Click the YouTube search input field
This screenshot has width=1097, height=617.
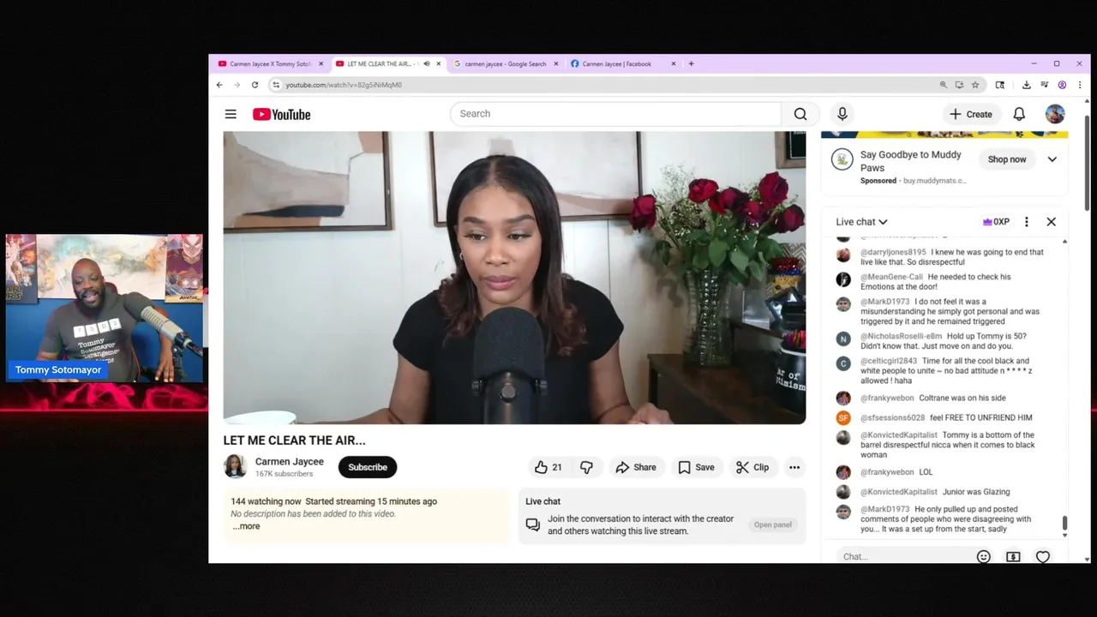(615, 114)
